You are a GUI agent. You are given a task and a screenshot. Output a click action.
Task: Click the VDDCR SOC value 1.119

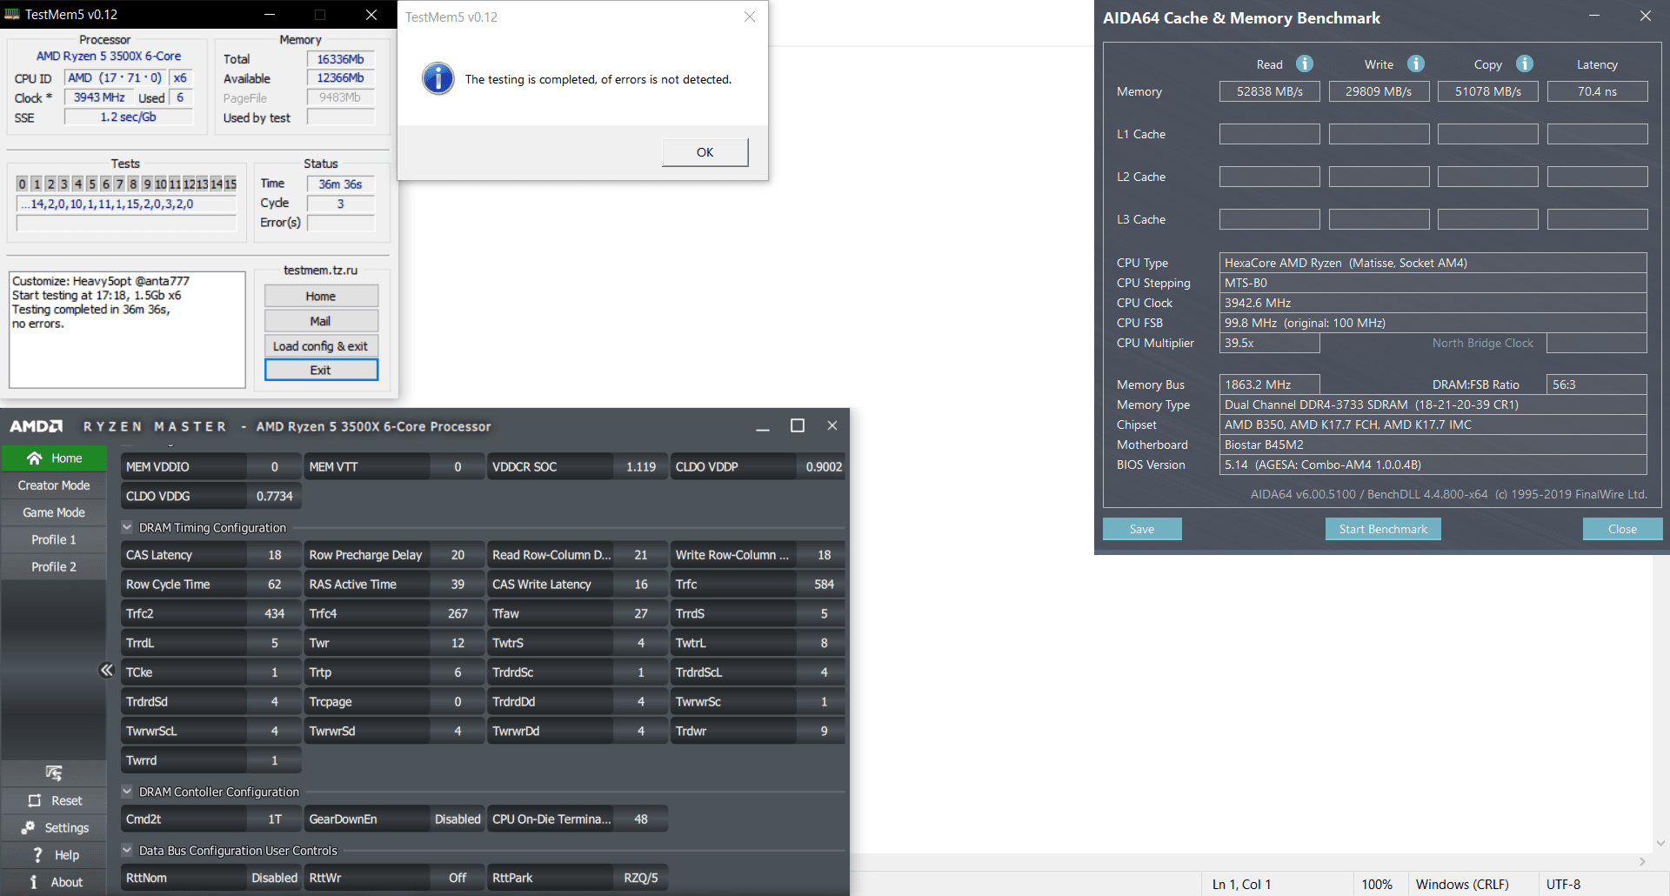(641, 467)
